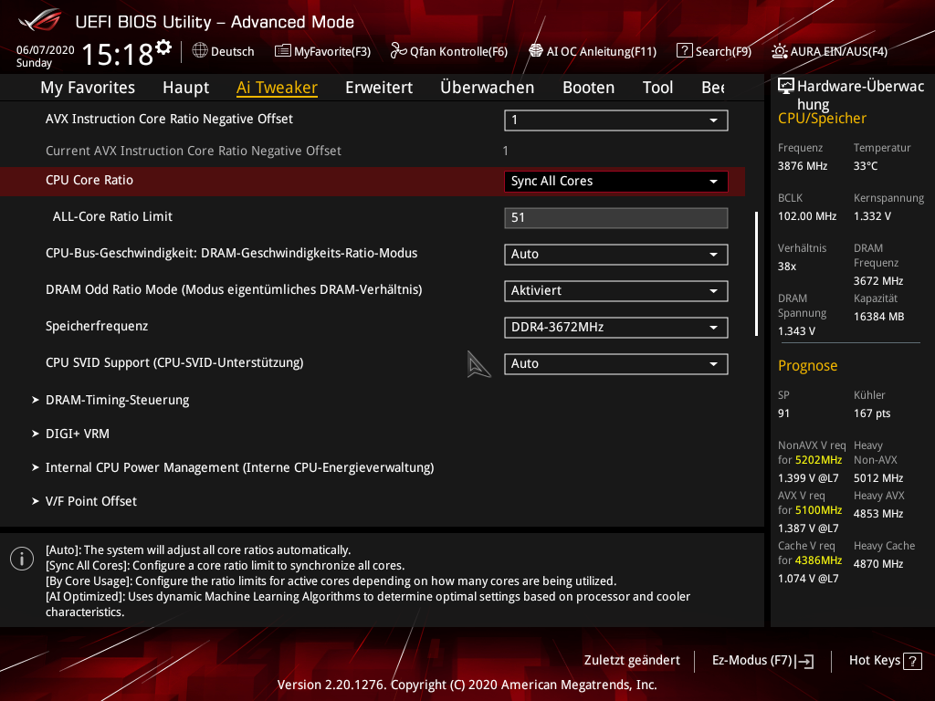Open Speicherfrequenz DDR4-3672MHz dropdown
935x701 pixels.
click(616, 328)
